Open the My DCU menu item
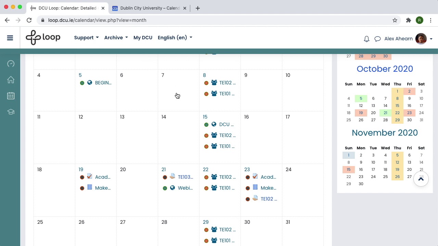 pyautogui.click(x=143, y=38)
